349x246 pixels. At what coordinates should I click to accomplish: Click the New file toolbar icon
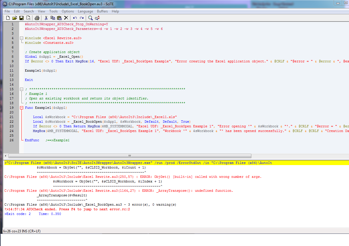tap(8, 18)
